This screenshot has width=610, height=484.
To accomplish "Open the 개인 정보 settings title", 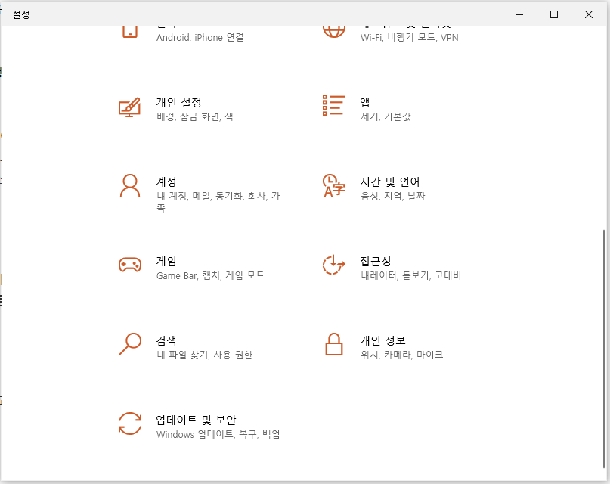I will (382, 340).
